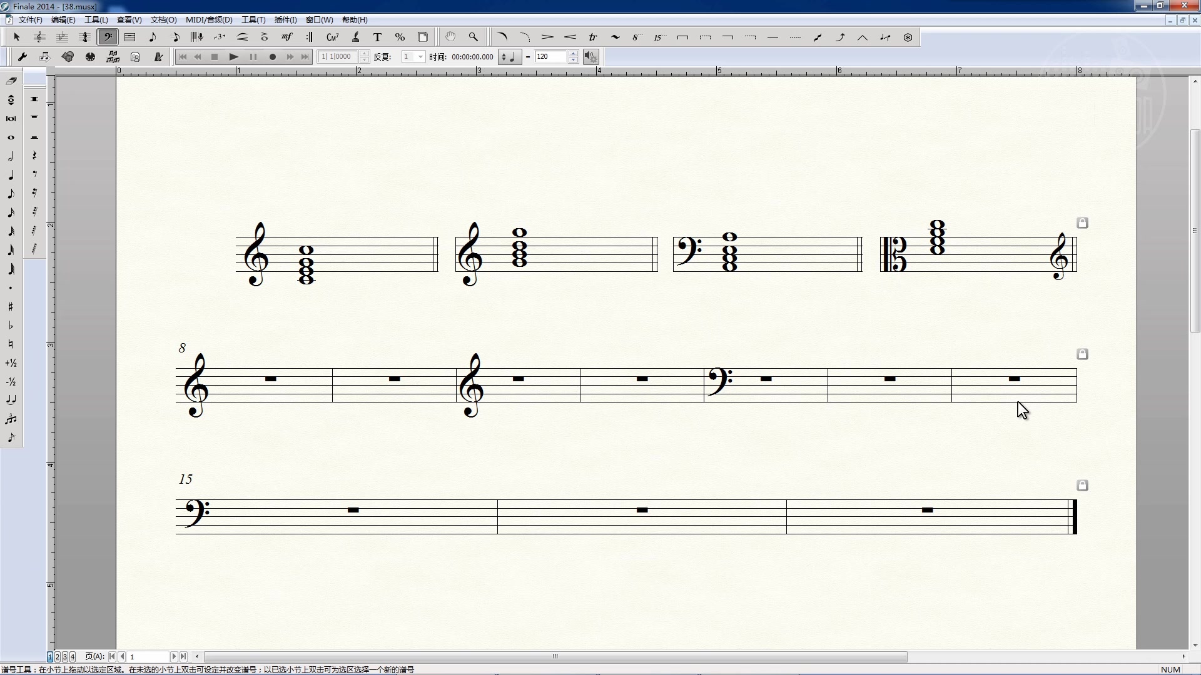Open the MIDI/音频(D) menu
This screenshot has width=1201, height=675.
click(x=209, y=20)
